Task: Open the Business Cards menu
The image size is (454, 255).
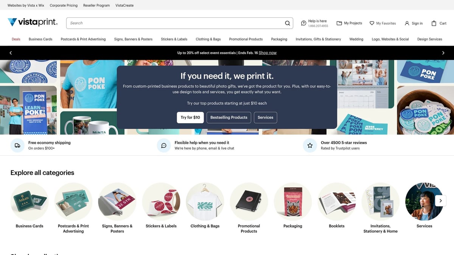Action: coord(40,39)
